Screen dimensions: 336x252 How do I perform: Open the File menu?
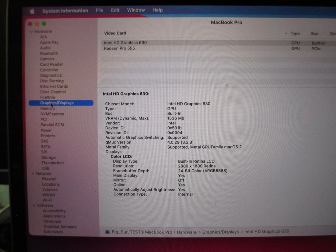[99, 10]
